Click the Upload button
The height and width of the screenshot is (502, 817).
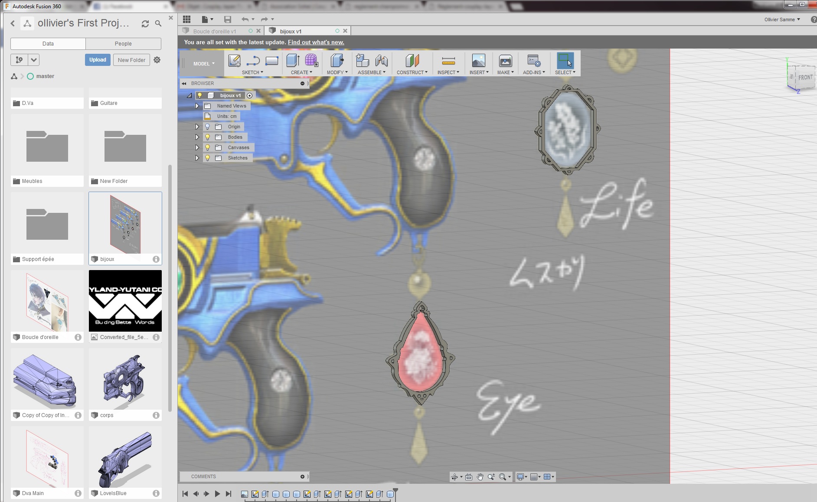click(98, 60)
